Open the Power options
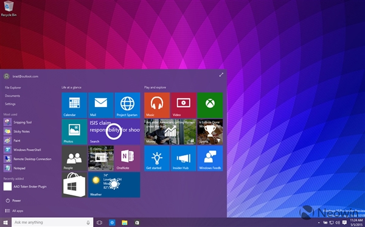365x227 pixels. click(x=13, y=200)
